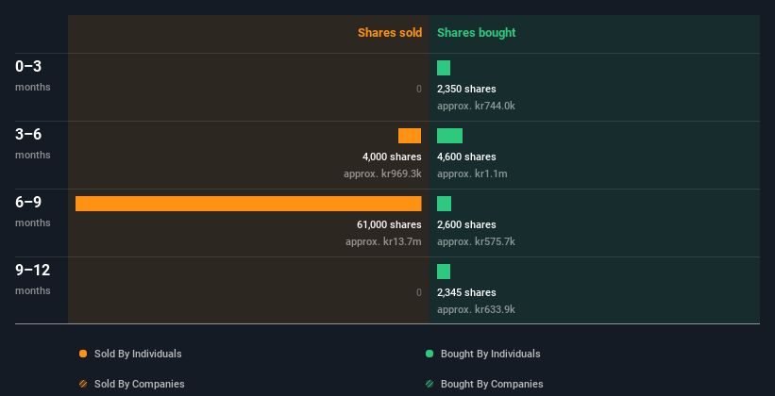
Task: Click the 2,345 shares value
Action: pos(466,292)
